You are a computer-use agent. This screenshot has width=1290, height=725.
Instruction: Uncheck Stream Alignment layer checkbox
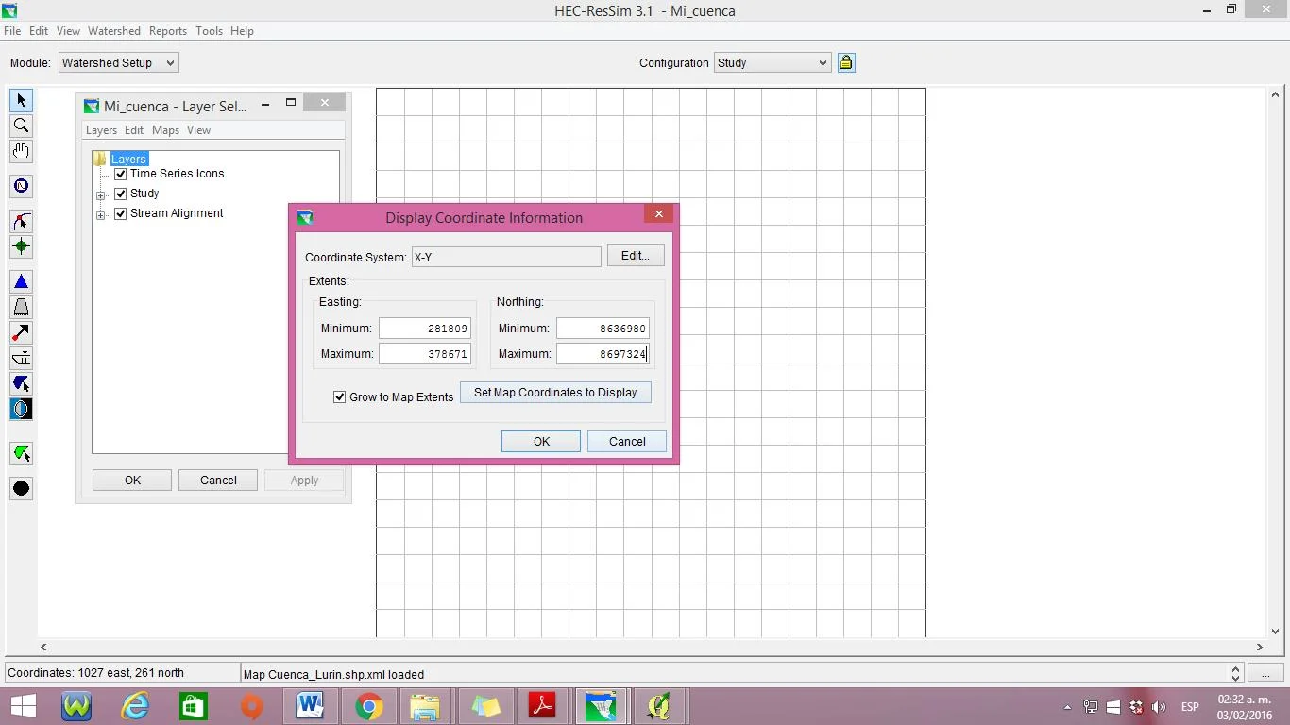pyautogui.click(x=120, y=213)
